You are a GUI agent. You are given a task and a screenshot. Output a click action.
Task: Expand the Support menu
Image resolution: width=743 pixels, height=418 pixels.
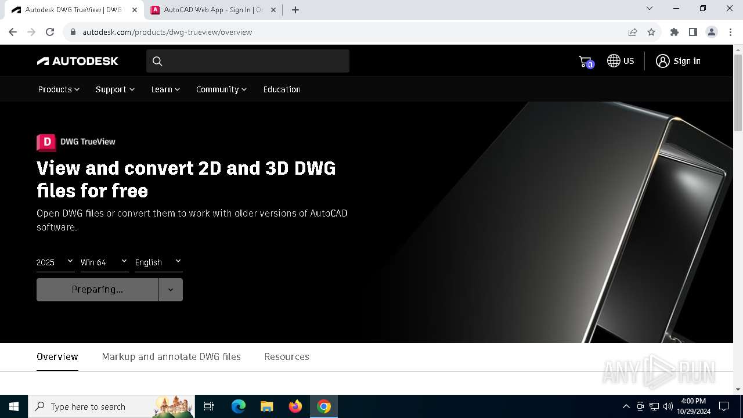click(115, 89)
